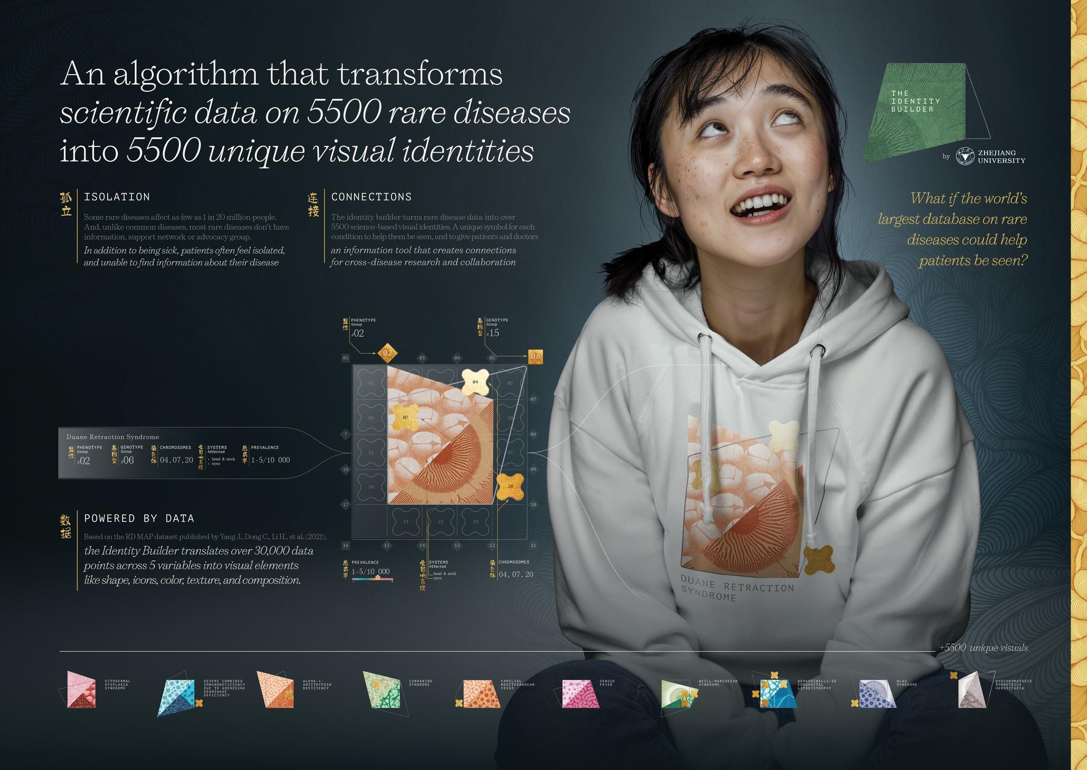
Task: Click the 'head & neck' systems entry in left panel
Action: coord(223,459)
